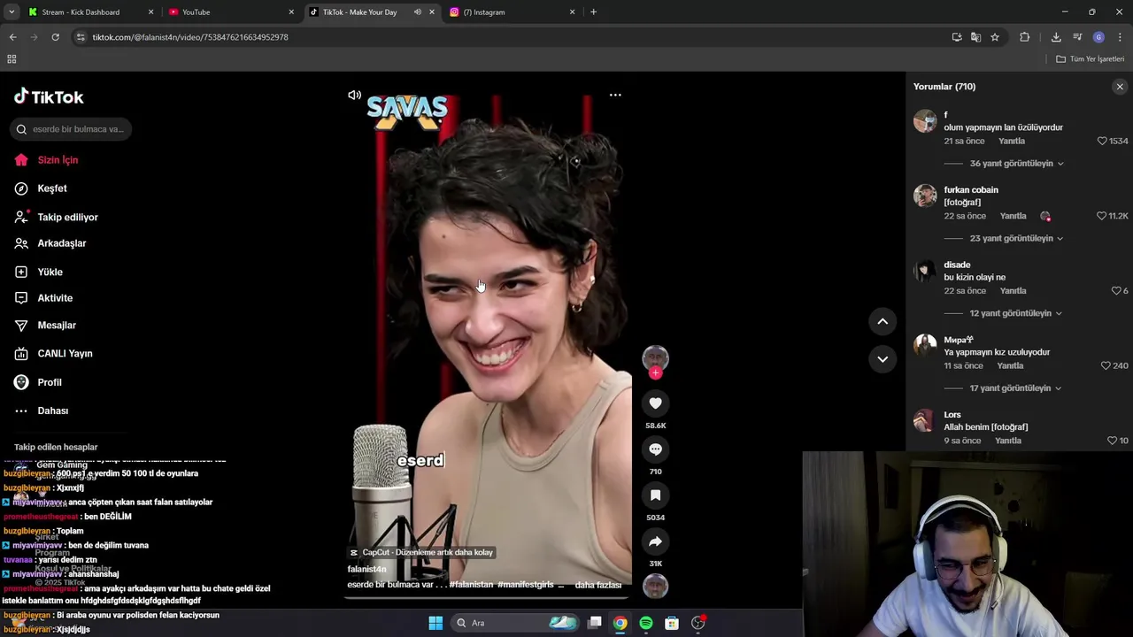Screen dimensions: 1133x637
Task: Like furkan cobain's comment
Action: [x=1102, y=216]
